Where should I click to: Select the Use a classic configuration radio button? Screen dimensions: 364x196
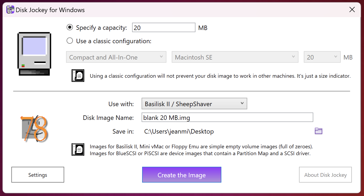(70, 41)
